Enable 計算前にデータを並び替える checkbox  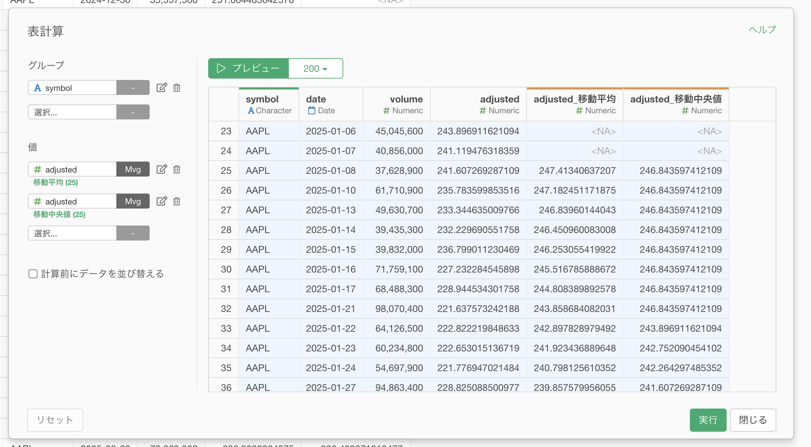click(33, 274)
